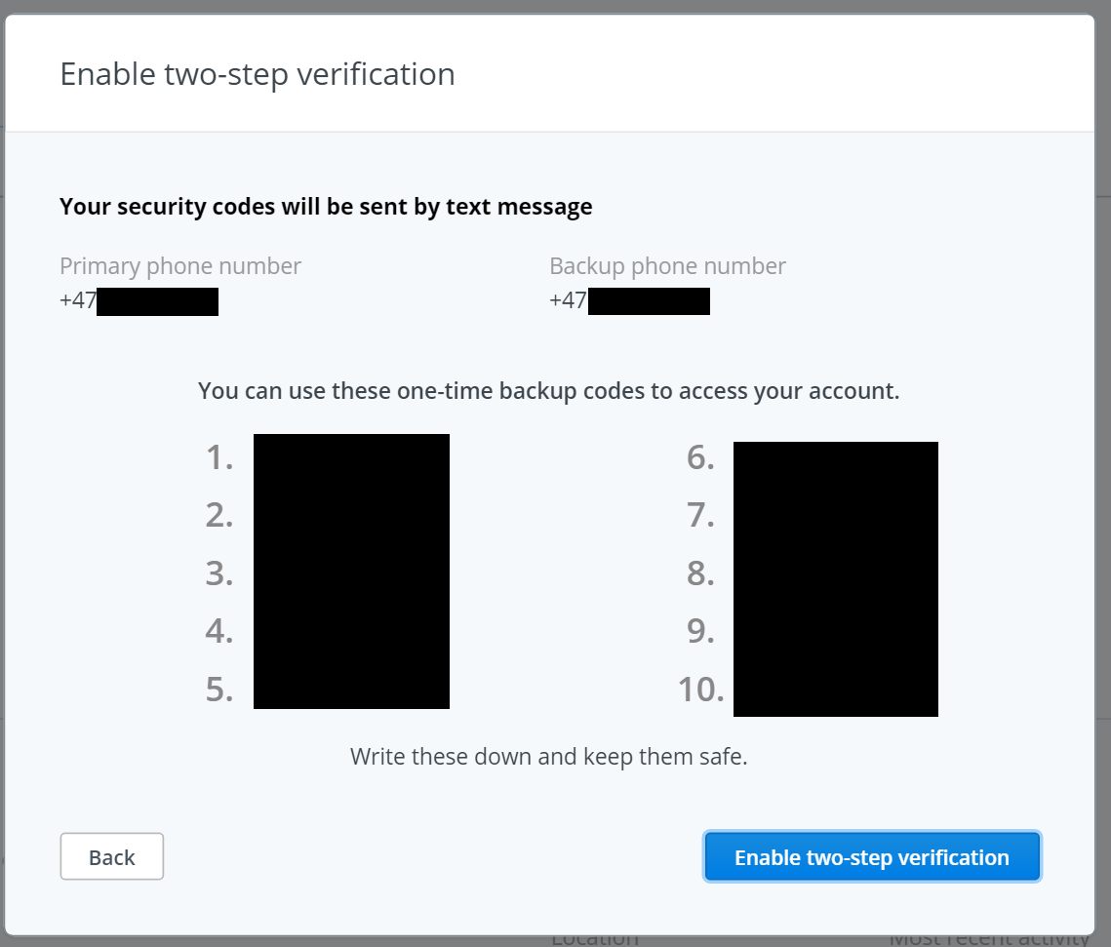
Task: Click the +47 prefix under Backup phone number
Action: (569, 300)
